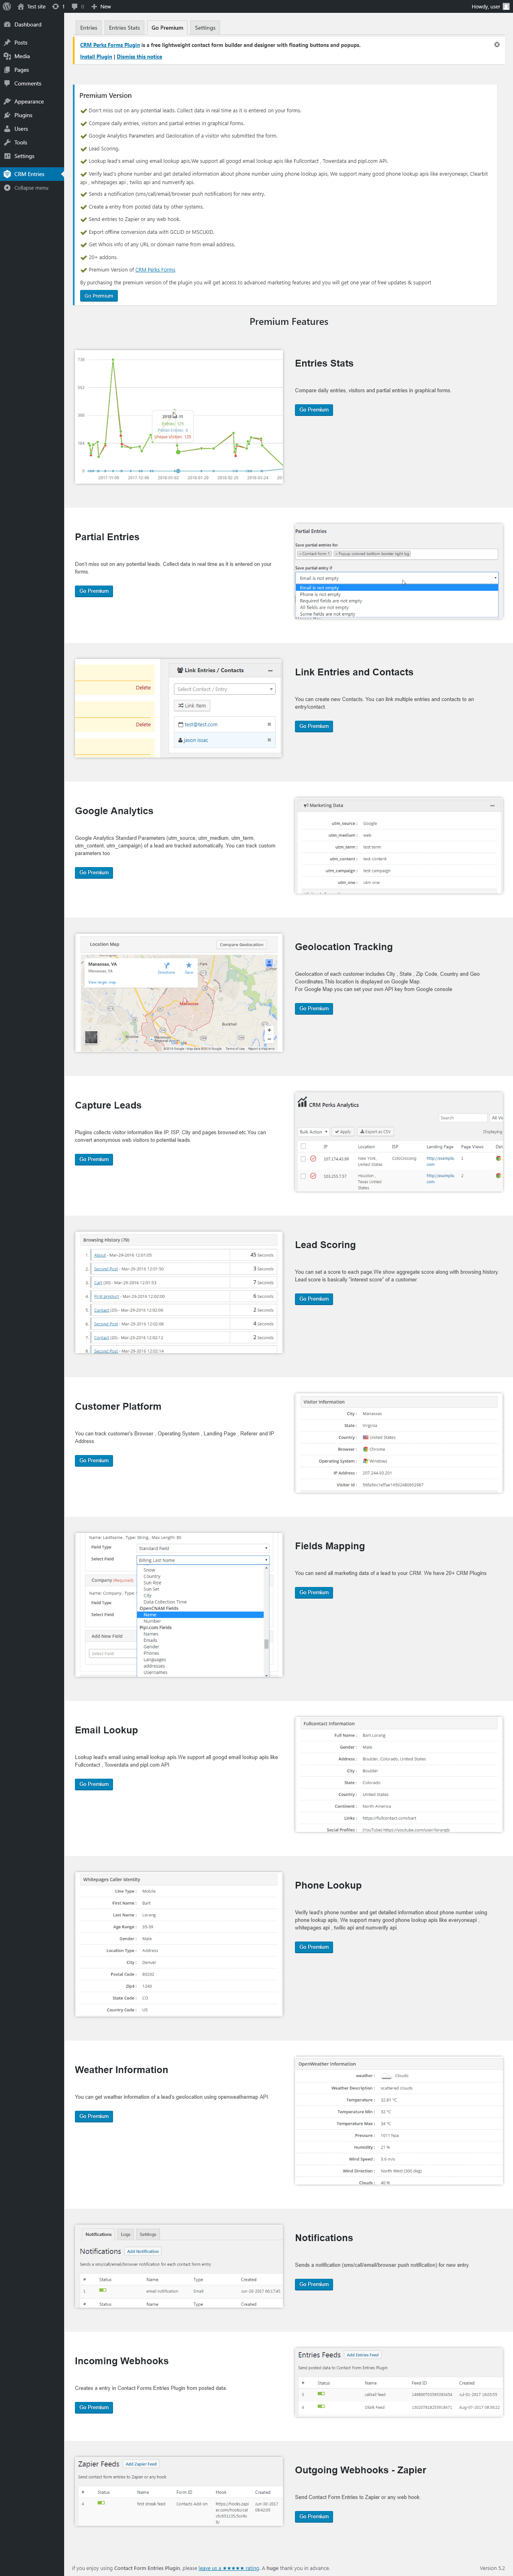The width and height of the screenshot is (513, 2576).
Task: Open Settings in the sidebar
Action: [x=32, y=156]
